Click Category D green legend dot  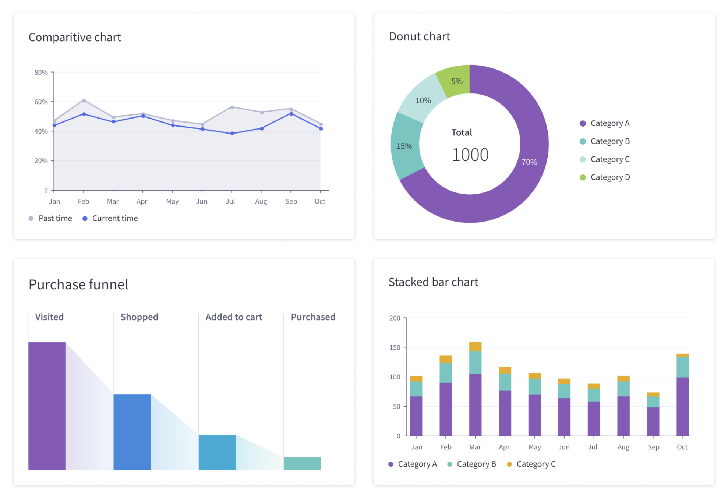[582, 178]
